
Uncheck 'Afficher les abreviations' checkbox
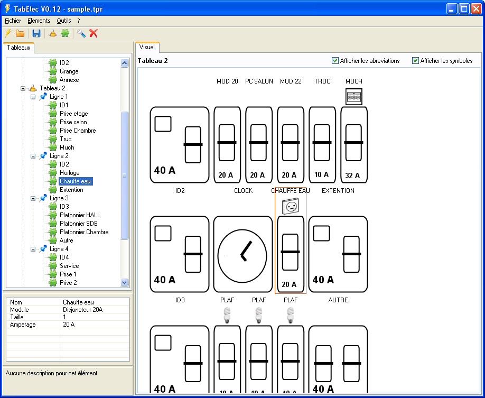pyautogui.click(x=335, y=61)
